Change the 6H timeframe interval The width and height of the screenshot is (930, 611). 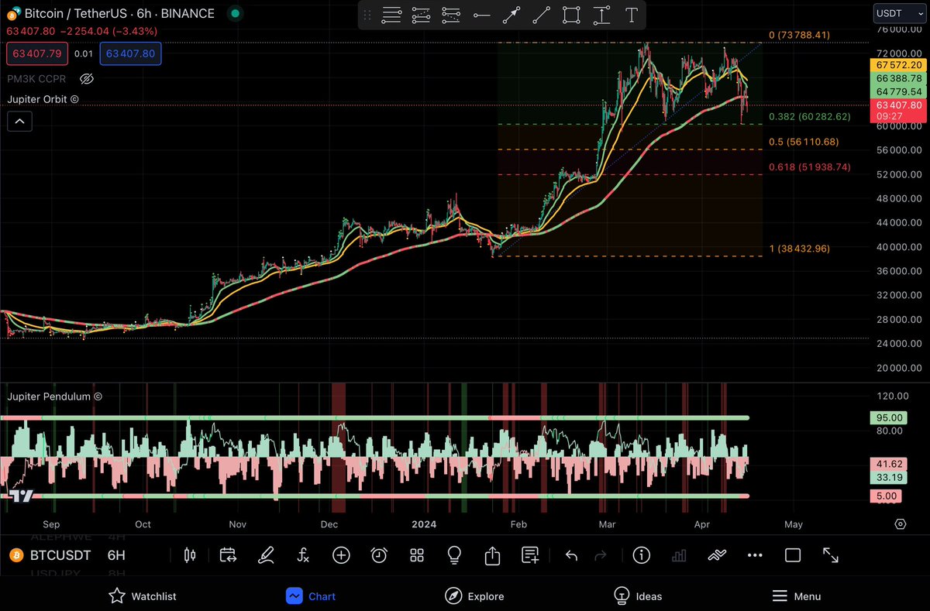coord(116,555)
